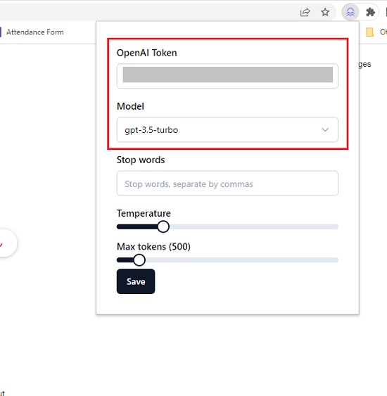Viewport: 387px width, 396px height.
Task: Open the Model dropdown showing gpt-3.5-turbo
Action: pyautogui.click(x=227, y=129)
